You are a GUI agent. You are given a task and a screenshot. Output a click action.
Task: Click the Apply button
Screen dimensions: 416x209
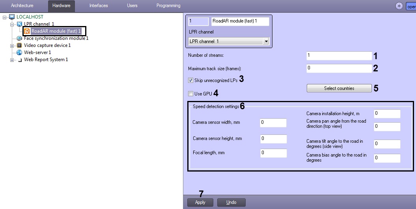pyautogui.click(x=200, y=202)
